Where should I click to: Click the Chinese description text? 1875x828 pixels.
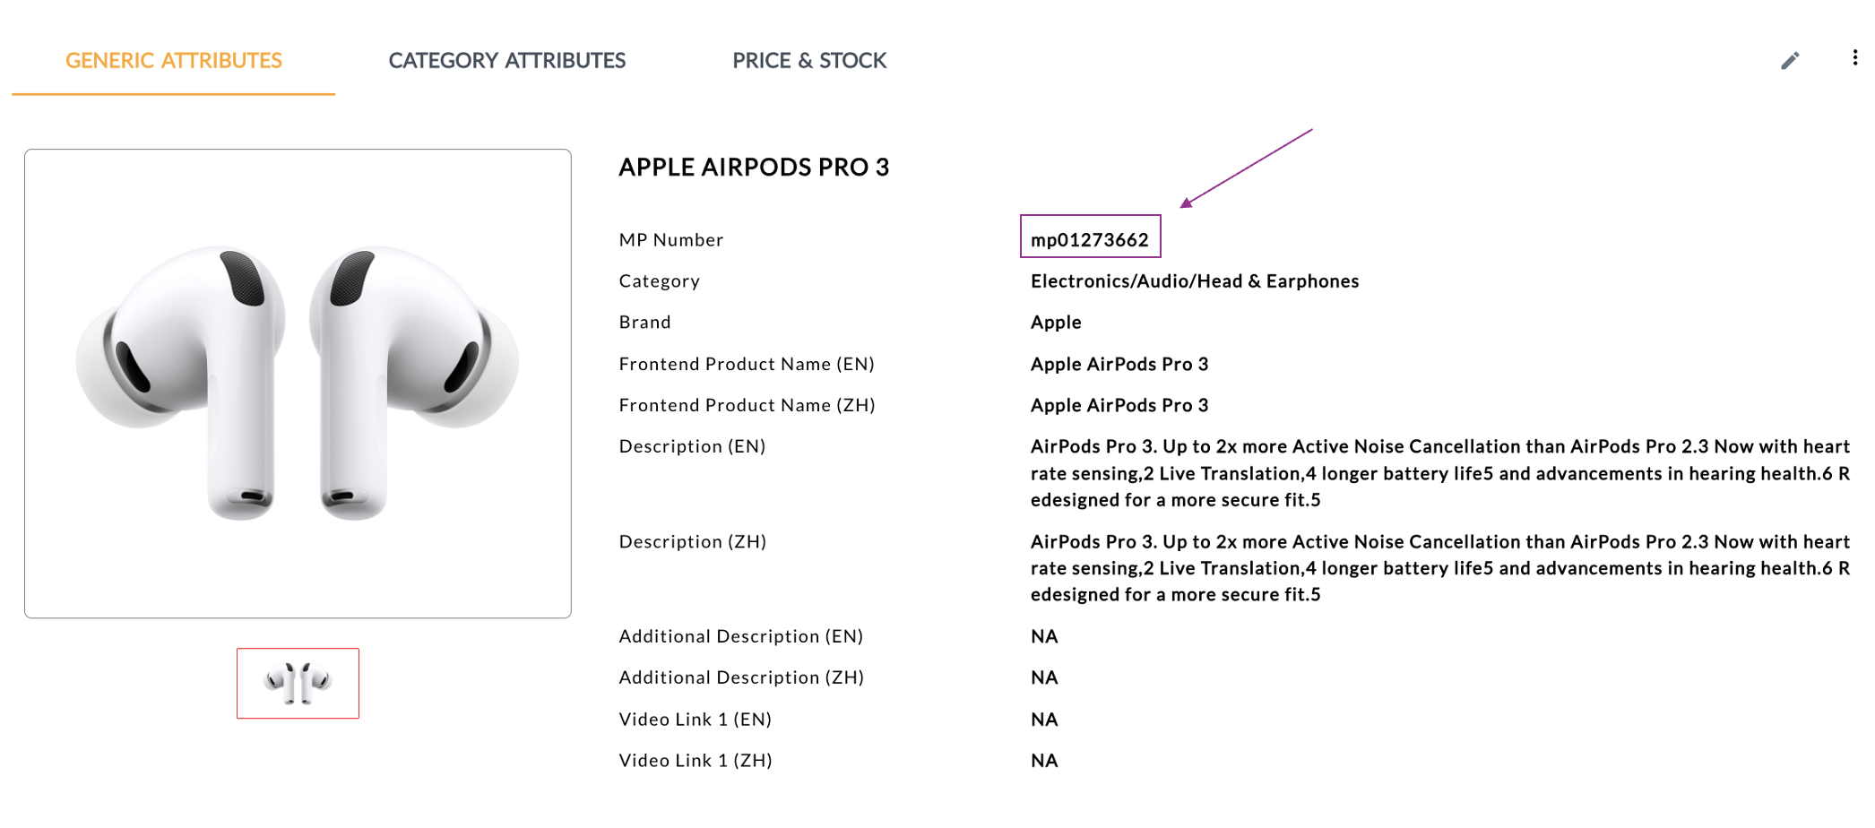coord(1439,568)
